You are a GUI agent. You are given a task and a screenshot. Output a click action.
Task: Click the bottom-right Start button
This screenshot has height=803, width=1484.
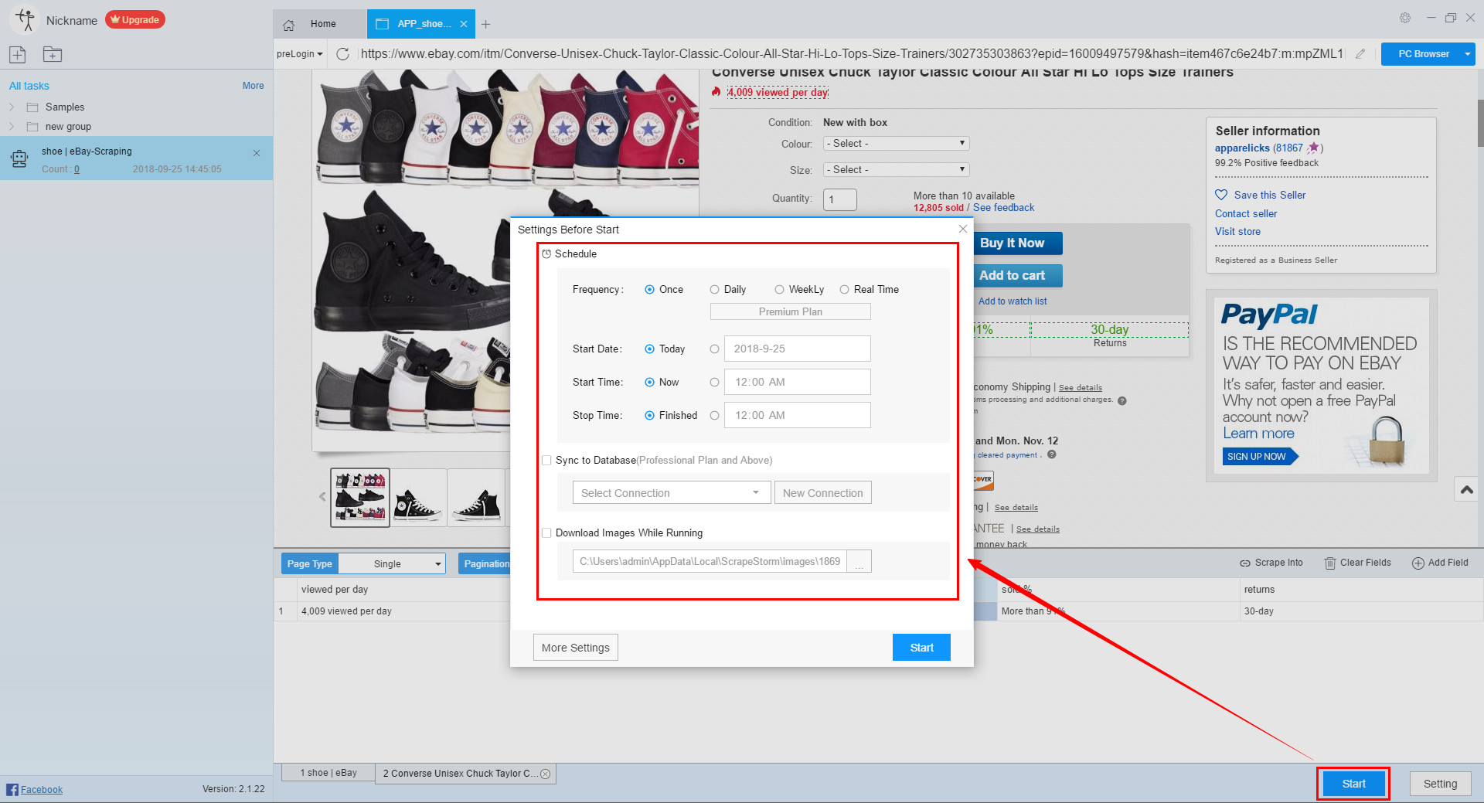(x=1353, y=784)
